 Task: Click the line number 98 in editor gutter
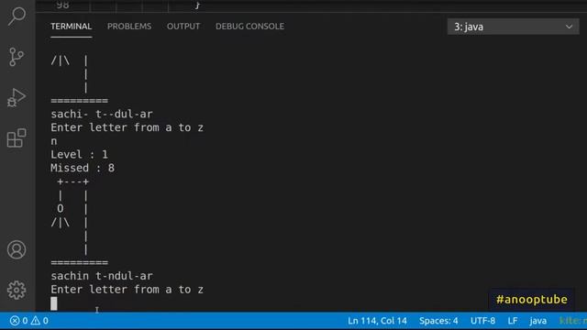[x=62, y=5]
